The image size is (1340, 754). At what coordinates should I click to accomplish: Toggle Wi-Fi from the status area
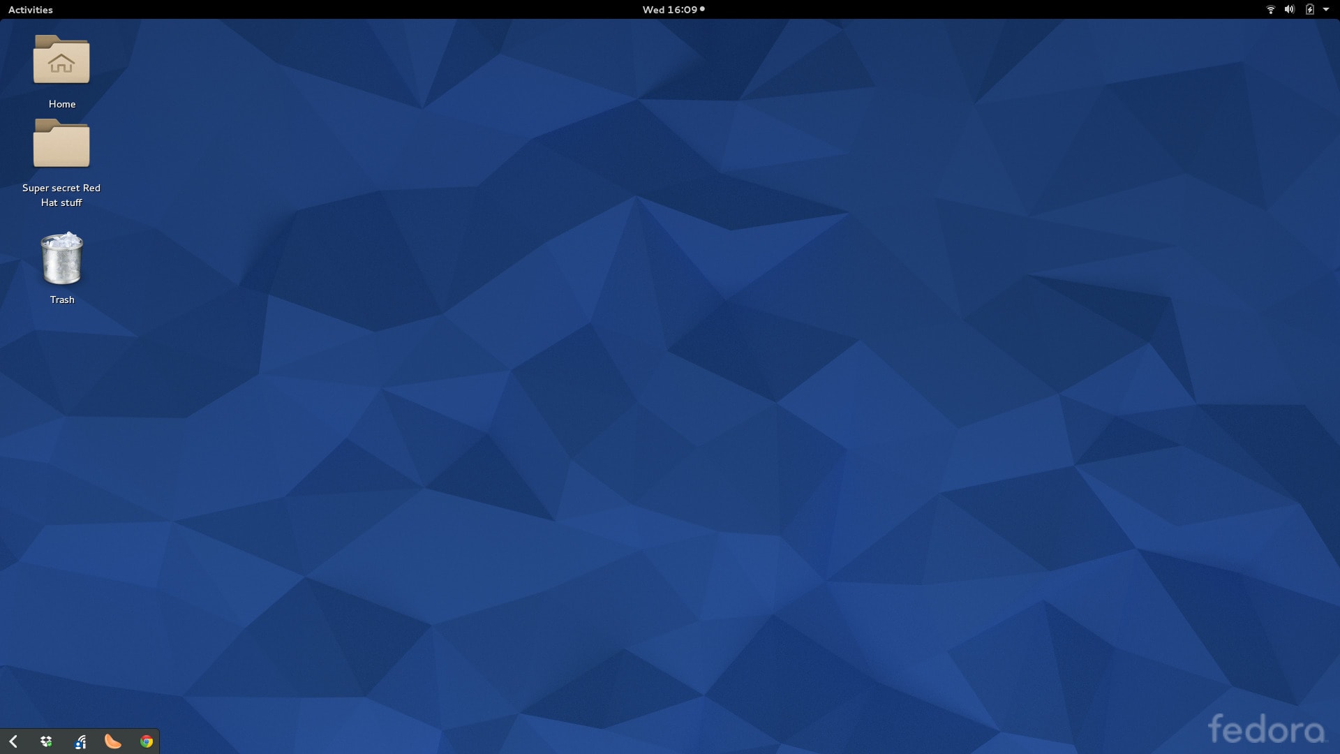click(x=1270, y=10)
